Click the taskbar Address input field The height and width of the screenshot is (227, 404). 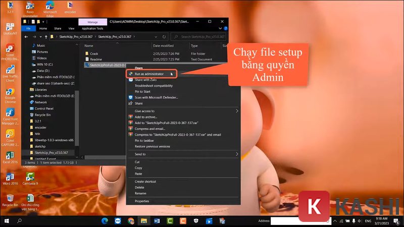[x=300, y=221]
